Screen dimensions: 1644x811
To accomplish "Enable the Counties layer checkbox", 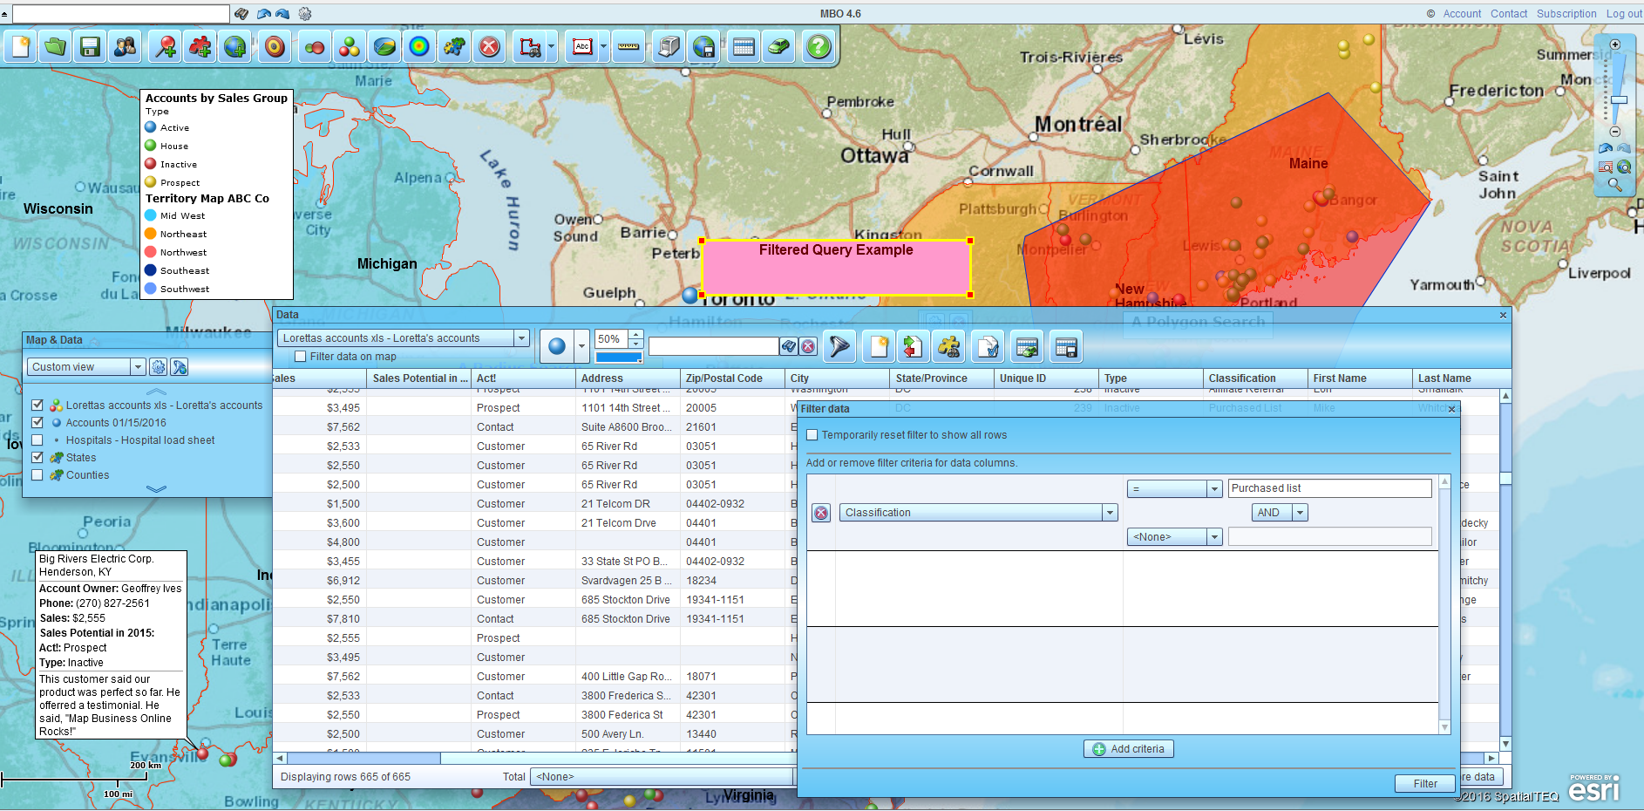I will pyautogui.click(x=37, y=474).
